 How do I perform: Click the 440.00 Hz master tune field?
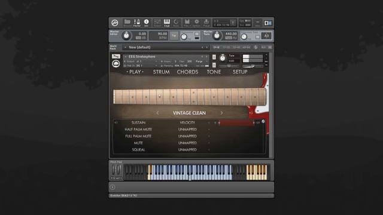click(x=230, y=36)
